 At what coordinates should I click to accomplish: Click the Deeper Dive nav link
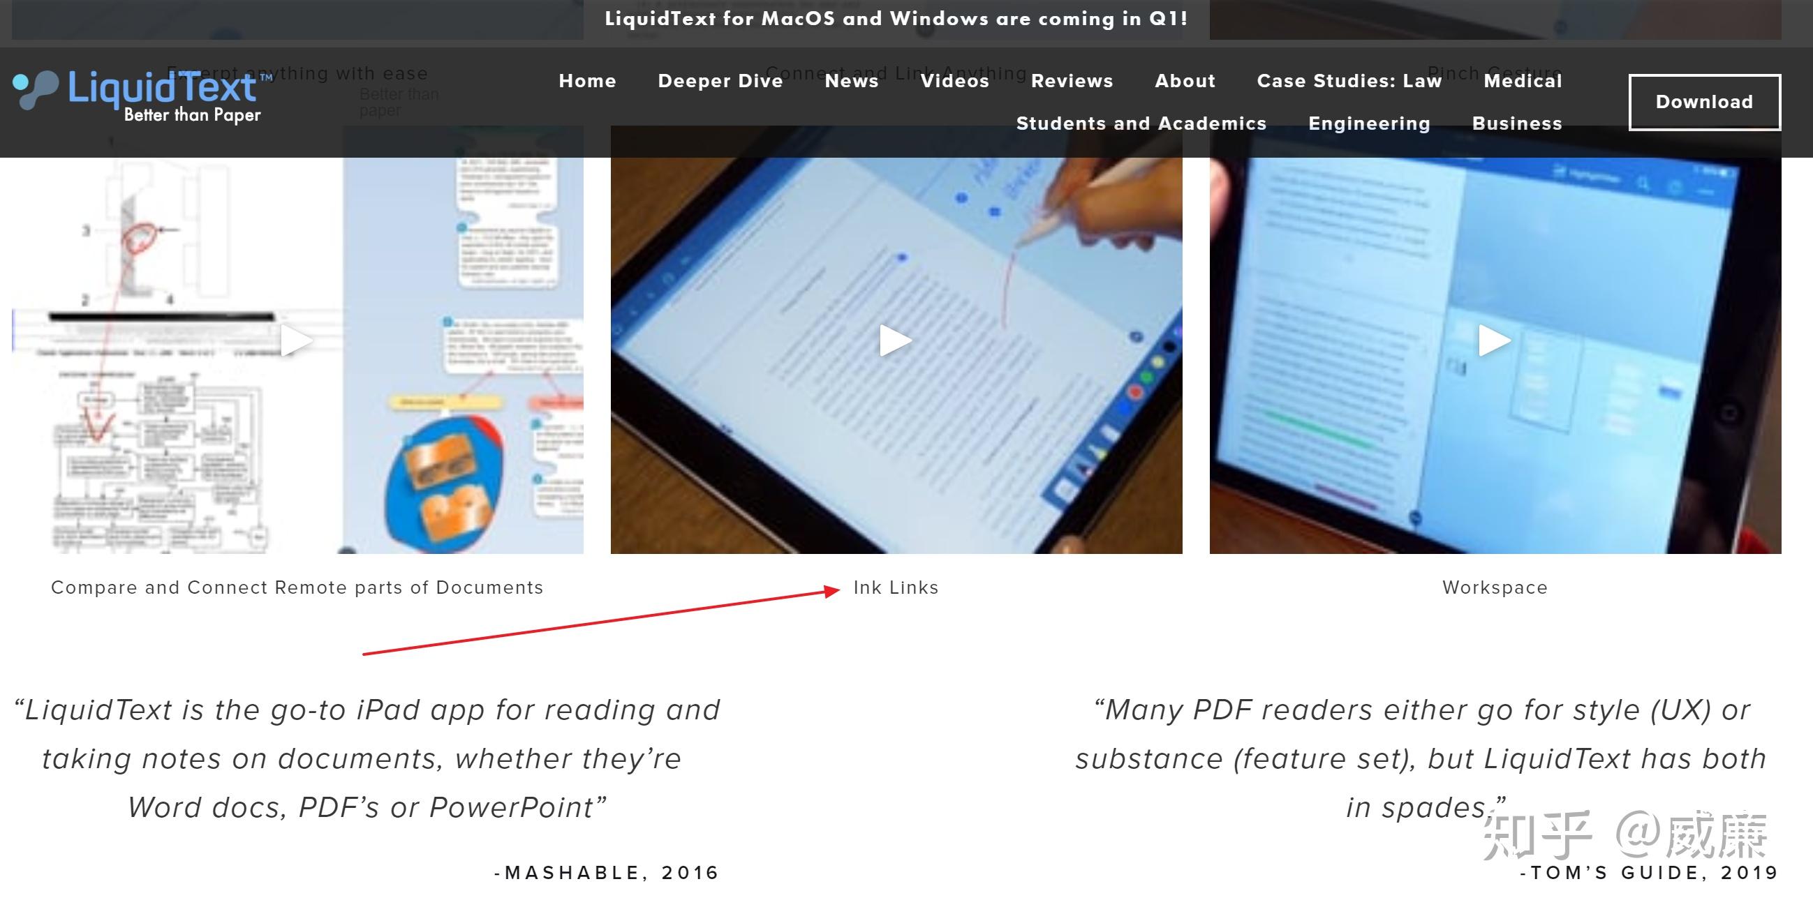tap(718, 80)
